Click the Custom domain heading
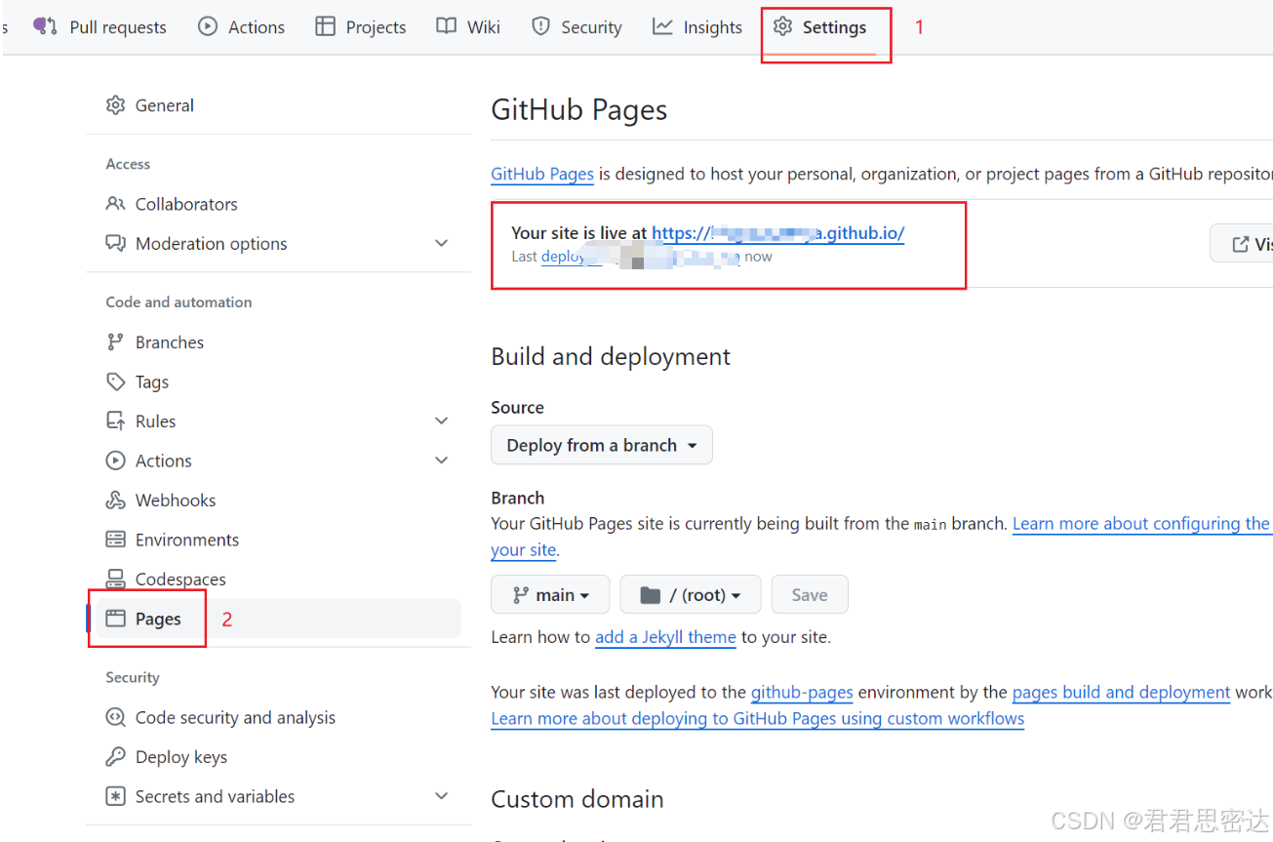Screen dimensions: 1273x842 [x=577, y=799]
